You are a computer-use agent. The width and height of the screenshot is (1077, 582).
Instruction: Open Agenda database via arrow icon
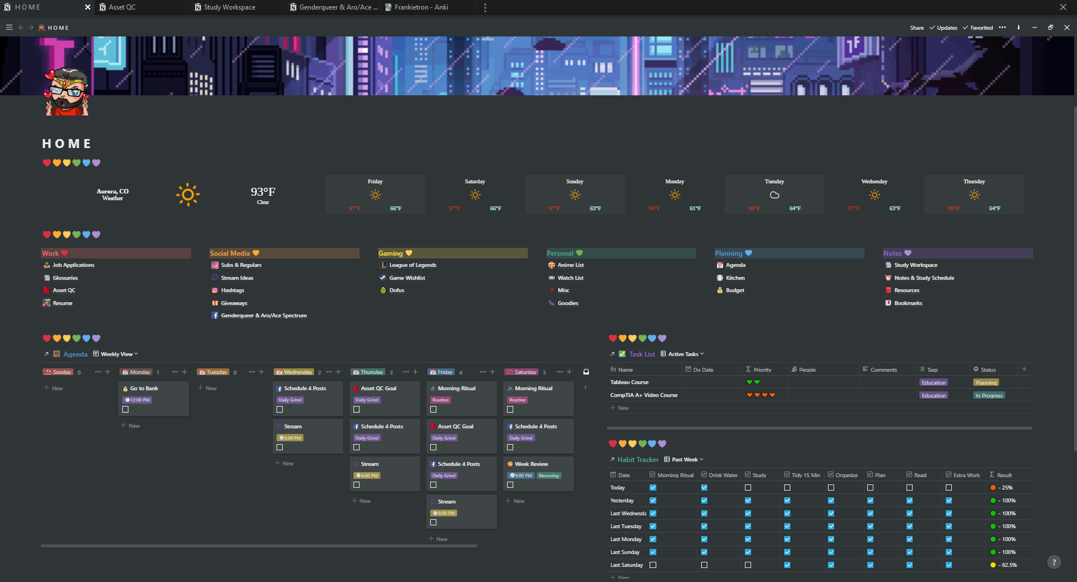coord(47,354)
